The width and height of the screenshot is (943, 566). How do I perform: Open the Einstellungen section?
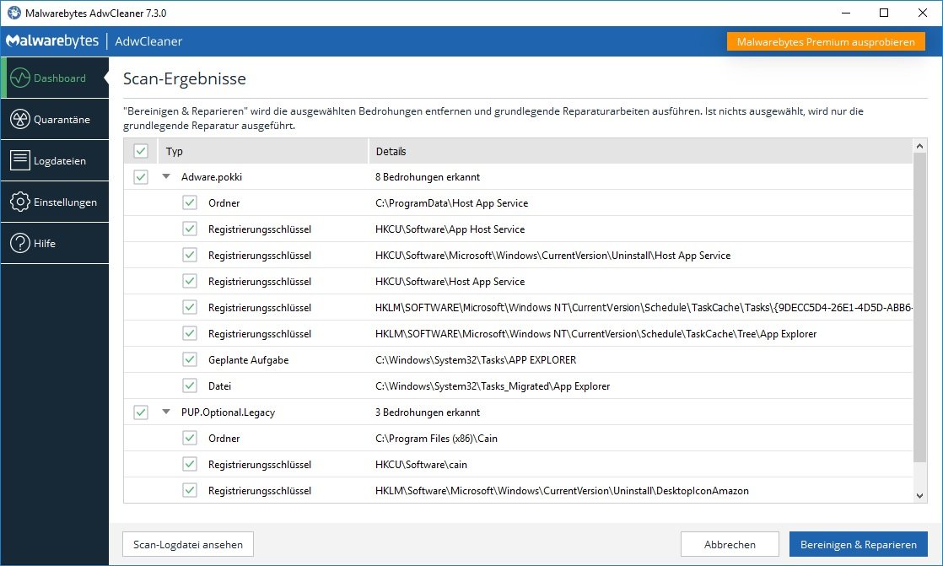[x=64, y=202]
